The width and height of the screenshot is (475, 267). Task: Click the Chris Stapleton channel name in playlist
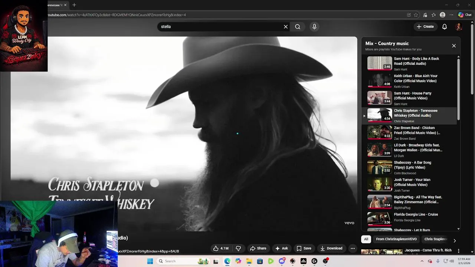coord(404,121)
